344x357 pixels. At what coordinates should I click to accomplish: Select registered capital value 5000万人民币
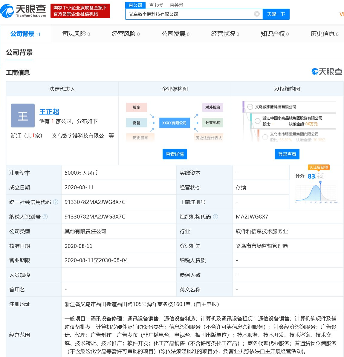pos(81,173)
